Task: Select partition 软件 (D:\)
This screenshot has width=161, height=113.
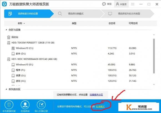Action: coord(21,53)
